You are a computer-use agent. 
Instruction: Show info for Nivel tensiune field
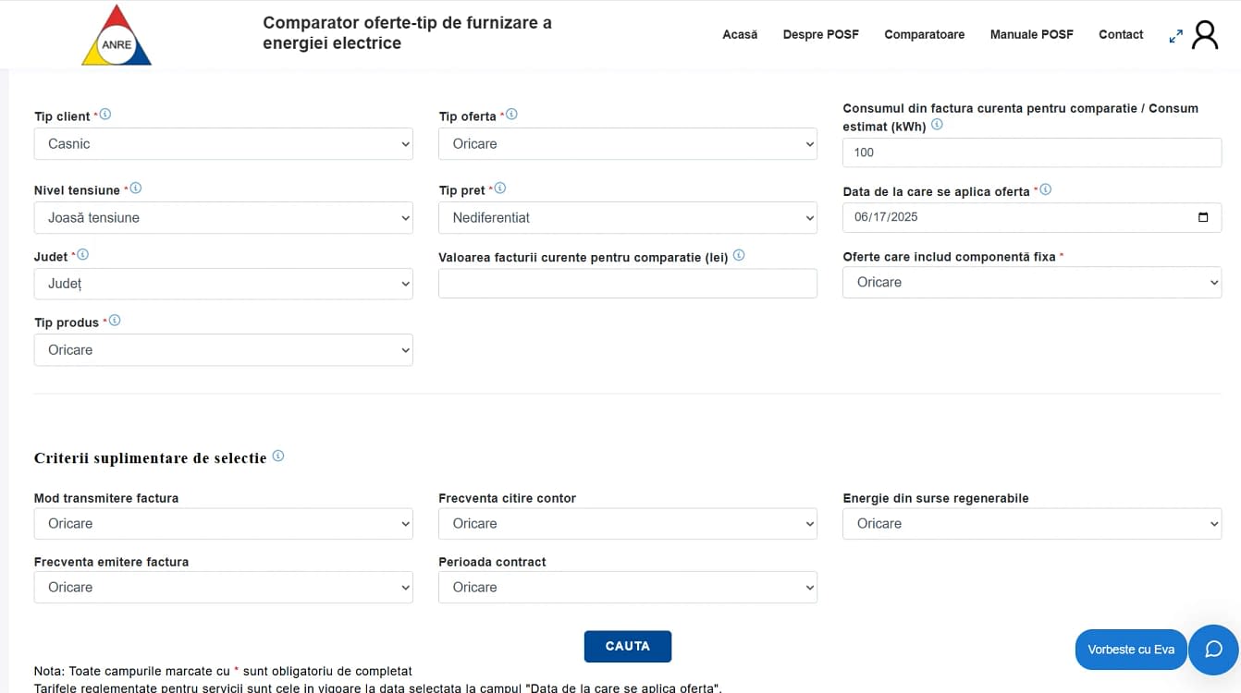(x=136, y=188)
